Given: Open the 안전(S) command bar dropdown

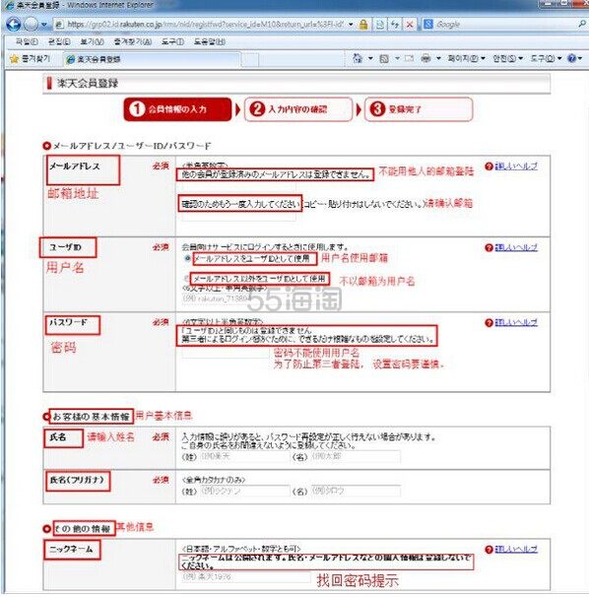Looking at the screenshot, I should tap(508, 58).
